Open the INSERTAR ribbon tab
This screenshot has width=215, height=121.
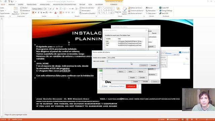(11, 4)
